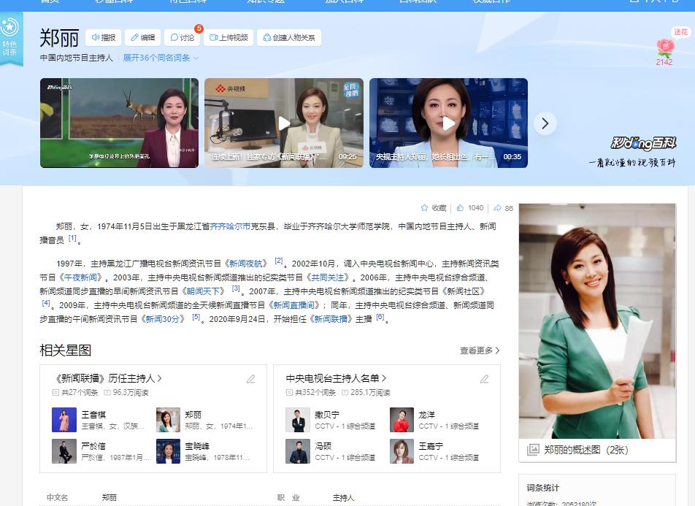Open the first video thumbnail with antelope

pos(119,123)
